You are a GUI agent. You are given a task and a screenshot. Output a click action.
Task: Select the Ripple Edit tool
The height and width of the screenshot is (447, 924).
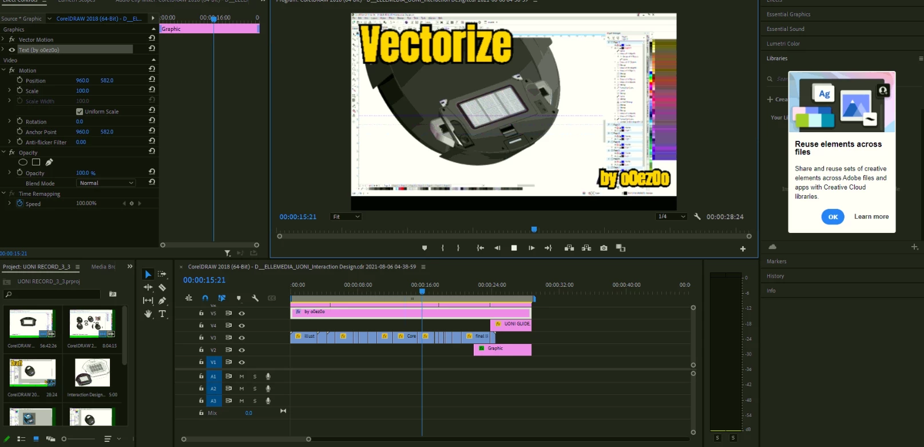coord(148,287)
